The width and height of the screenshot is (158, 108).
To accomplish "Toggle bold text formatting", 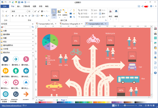I will (x=13, y=16).
